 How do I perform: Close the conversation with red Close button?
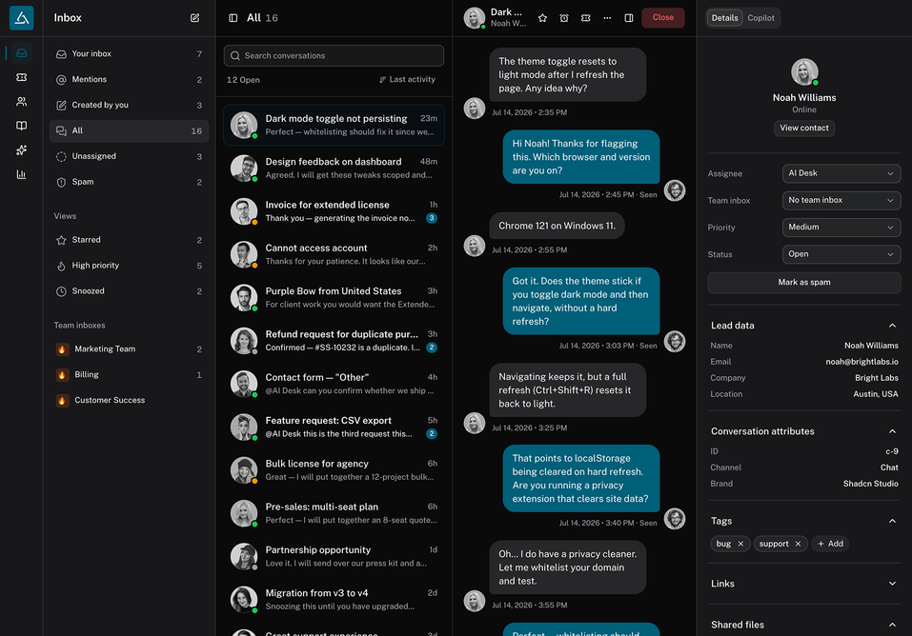tap(663, 18)
